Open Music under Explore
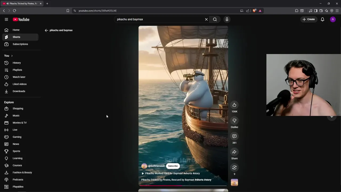The width and height of the screenshot is (341, 192). pyautogui.click(x=20, y=116)
